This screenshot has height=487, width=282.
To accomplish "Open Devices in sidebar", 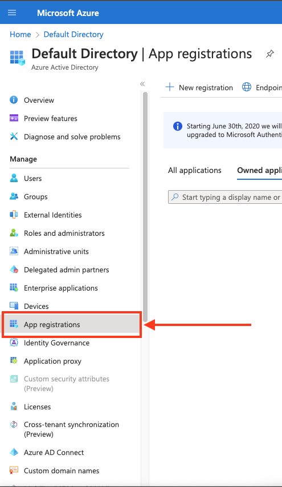I will [x=36, y=306].
